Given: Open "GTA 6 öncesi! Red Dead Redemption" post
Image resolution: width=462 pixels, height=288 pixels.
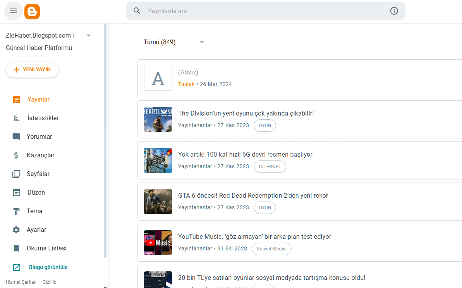Looking at the screenshot, I should [x=253, y=195].
